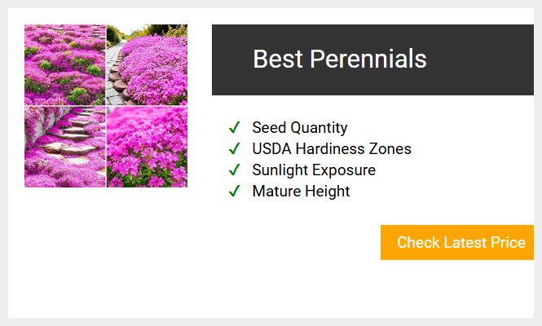Click the Mature Height label
Viewport: 542px width, 326px height.
pyautogui.click(x=301, y=192)
